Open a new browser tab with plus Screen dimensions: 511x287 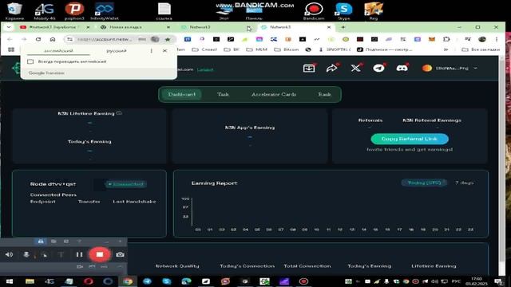343,27
